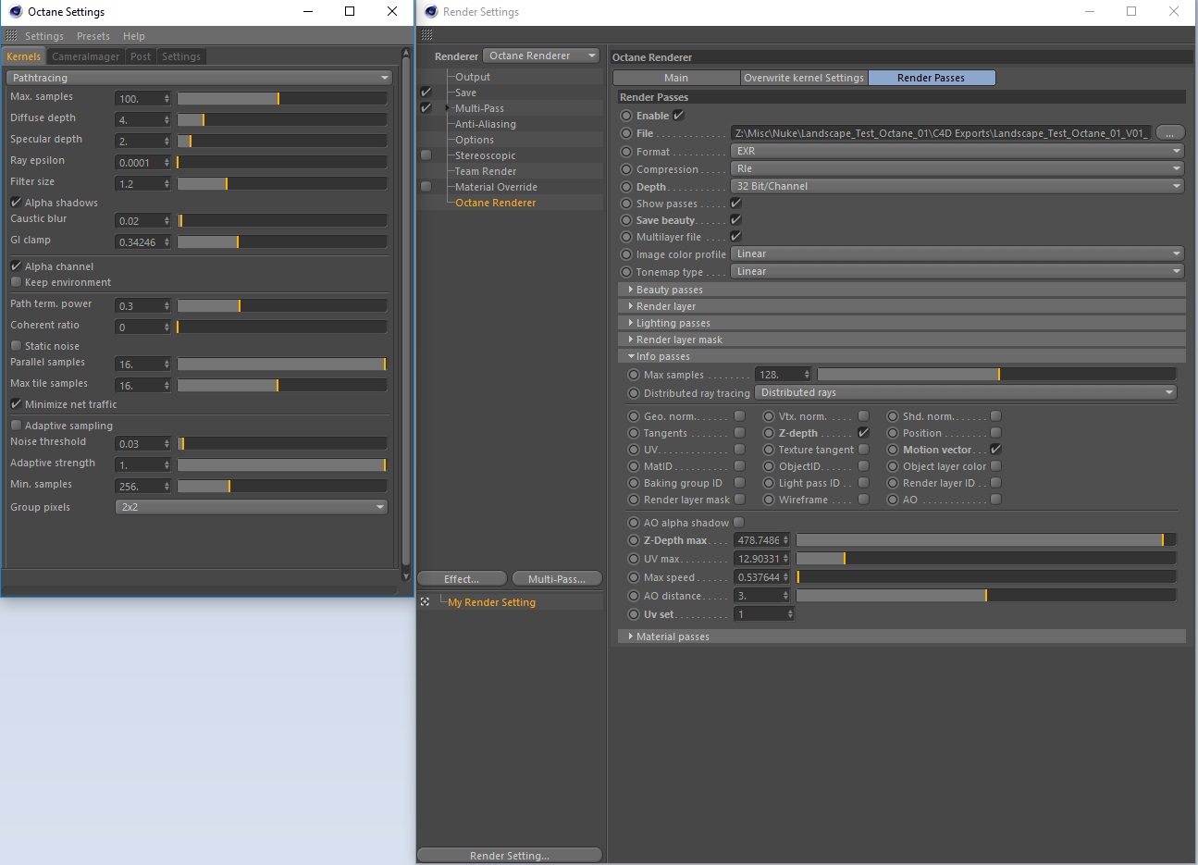Click the animation dot beside Max speed

[x=634, y=577]
